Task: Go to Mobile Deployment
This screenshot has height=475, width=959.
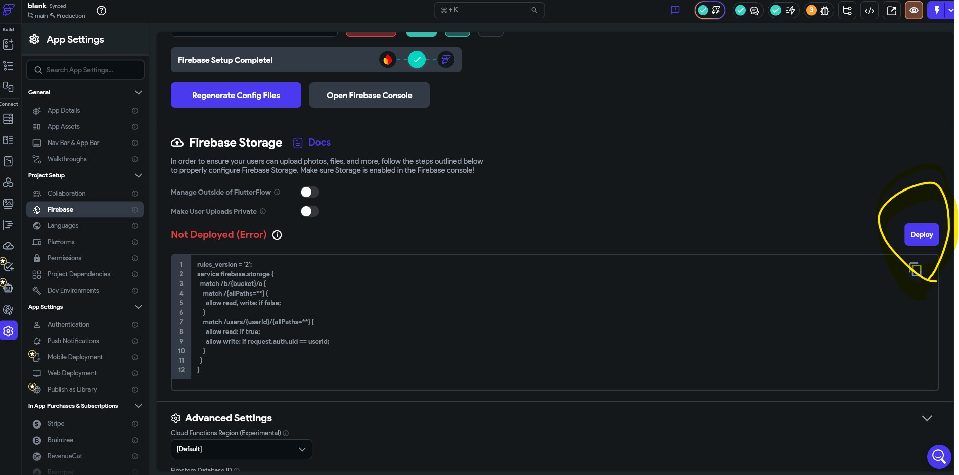Action: click(x=85, y=357)
